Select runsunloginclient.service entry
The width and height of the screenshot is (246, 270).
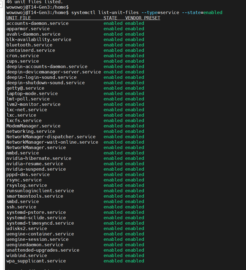pos(40,191)
